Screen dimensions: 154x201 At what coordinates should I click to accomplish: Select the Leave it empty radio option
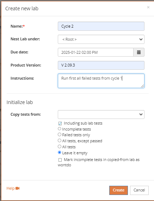tap(60, 153)
